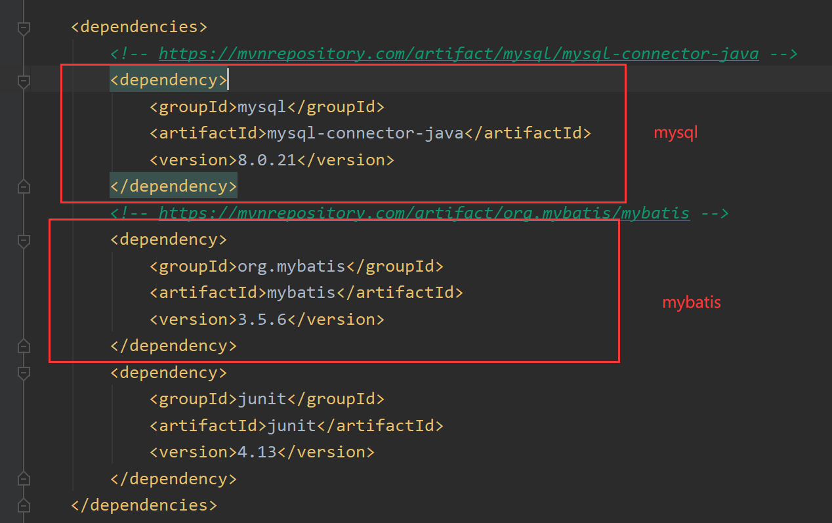Collapse the junit dependency opening fold marker

point(24,373)
